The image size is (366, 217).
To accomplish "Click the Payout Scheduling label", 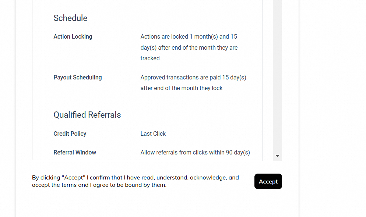I will point(78,78).
